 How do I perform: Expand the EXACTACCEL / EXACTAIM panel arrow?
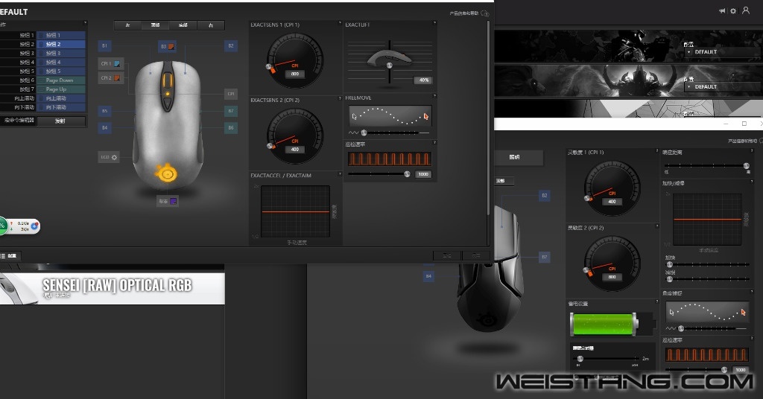pyautogui.click(x=340, y=174)
